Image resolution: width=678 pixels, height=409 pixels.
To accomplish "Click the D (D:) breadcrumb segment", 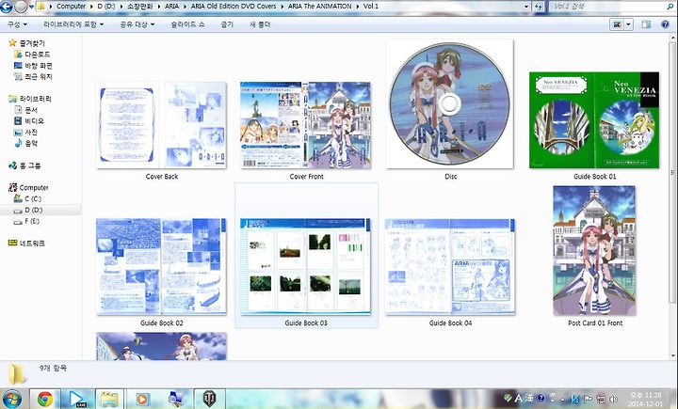I will (x=105, y=7).
